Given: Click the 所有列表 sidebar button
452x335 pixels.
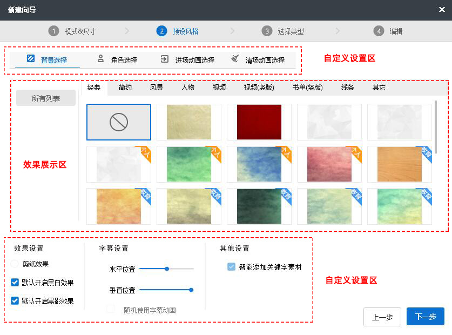Looking at the screenshot, I should pos(46,98).
